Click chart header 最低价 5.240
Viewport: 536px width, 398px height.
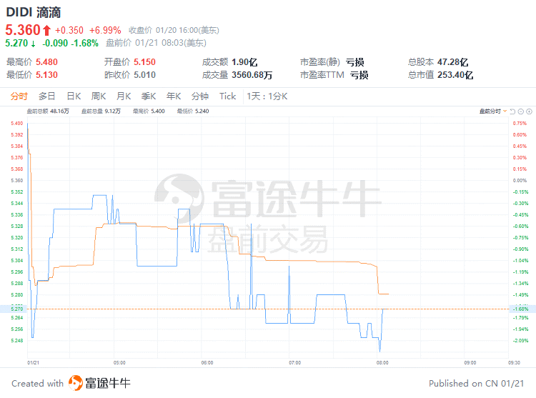point(193,111)
